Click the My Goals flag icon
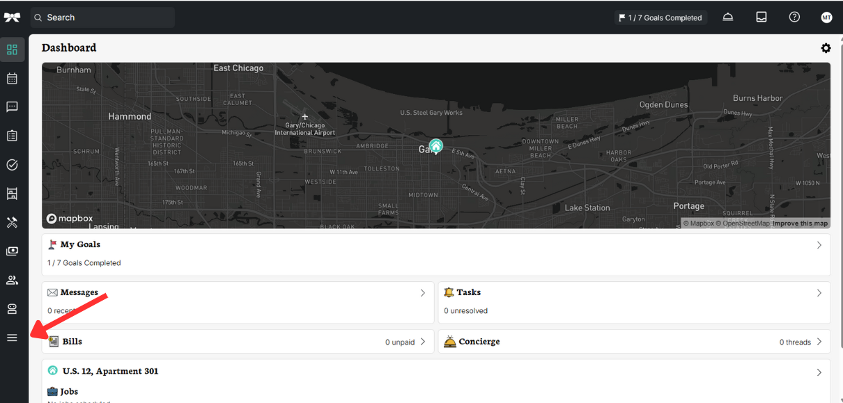The height and width of the screenshot is (403, 843). pyautogui.click(x=52, y=245)
